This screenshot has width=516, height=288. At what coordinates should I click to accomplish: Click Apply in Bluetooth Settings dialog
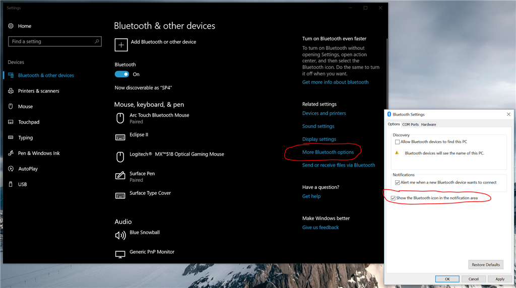coord(500,279)
